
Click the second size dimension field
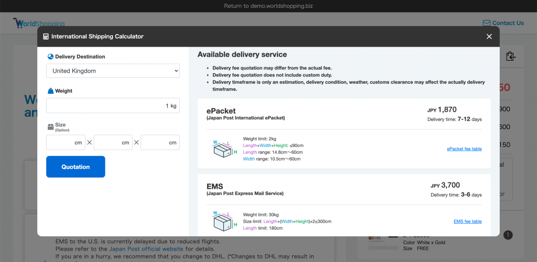[113, 142]
